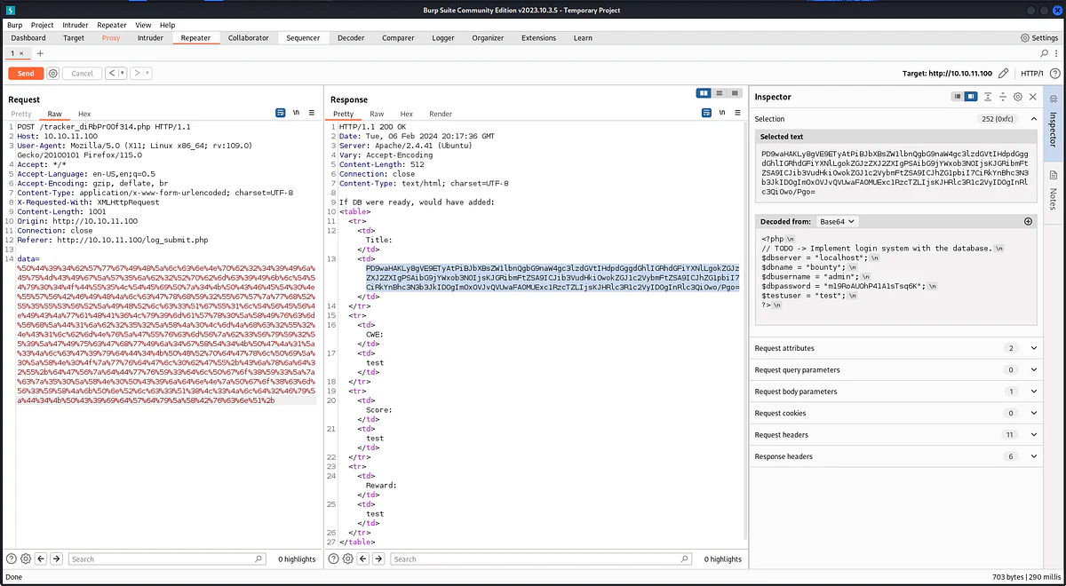Collapse the Selection section
Screen dimensions: 1066x586
[x=1033, y=118]
